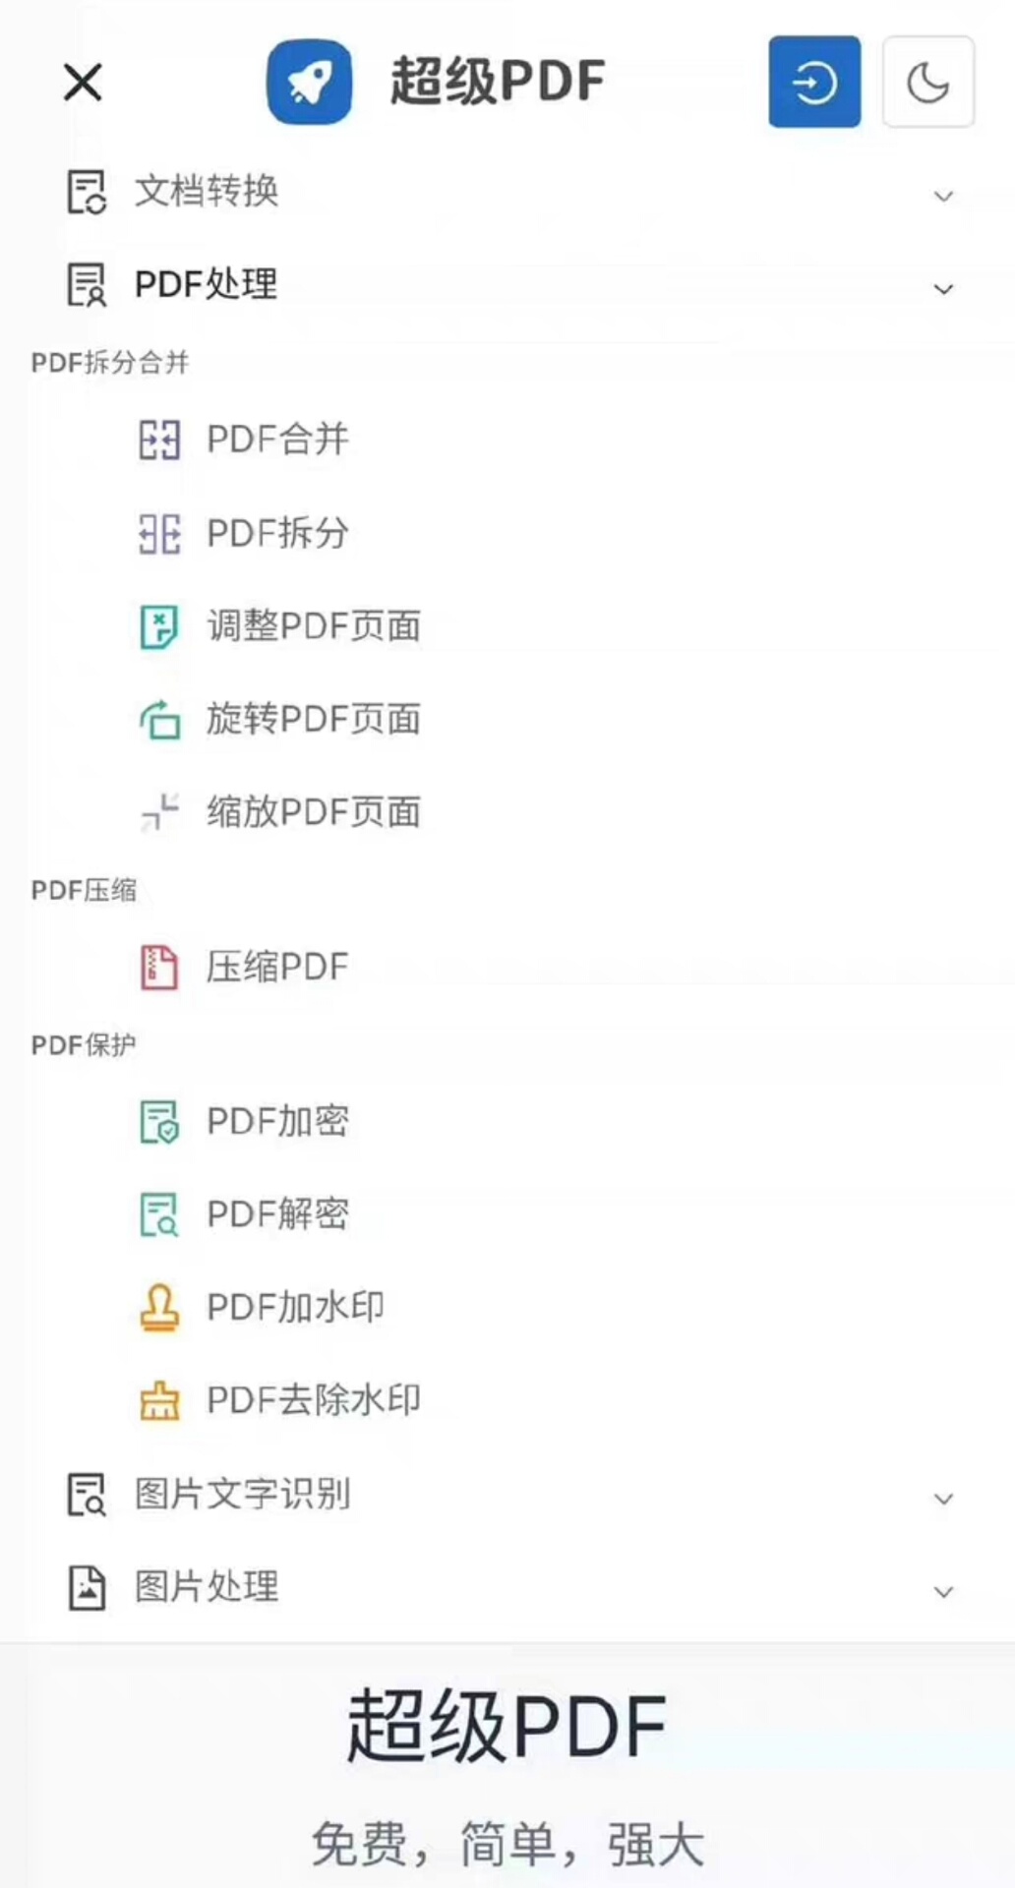
Task: Expand the 图片文字识别 section chevron
Action: 943,1500
